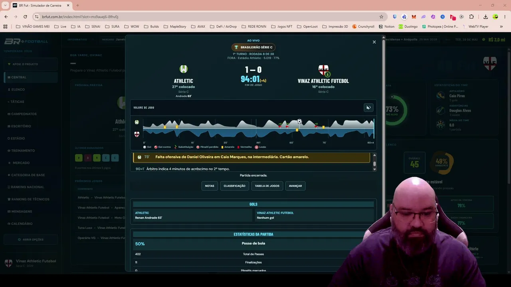The width and height of the screenshot is (511, 287).
Task: Open the DeFi / AirDrop bookmark folder
Action: pos(223,27)
